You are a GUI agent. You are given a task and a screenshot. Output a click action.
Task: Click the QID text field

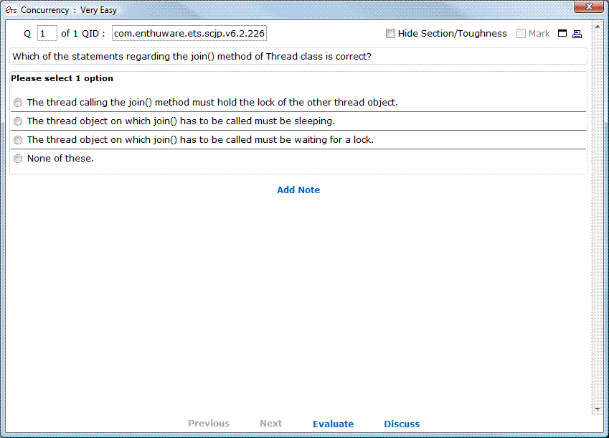[x=189, y=34]
